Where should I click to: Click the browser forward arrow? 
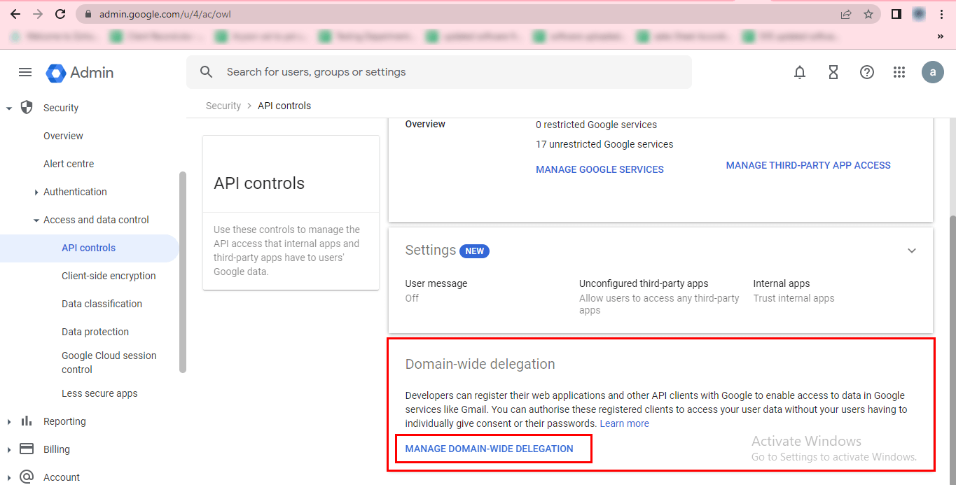click(x=37, y=14)
